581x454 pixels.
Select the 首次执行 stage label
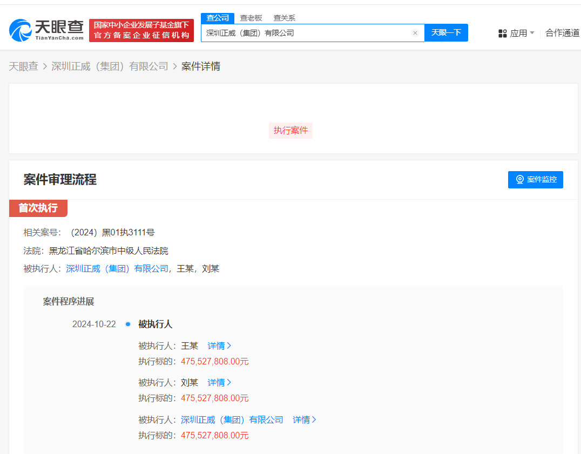(x=38, y=208)
